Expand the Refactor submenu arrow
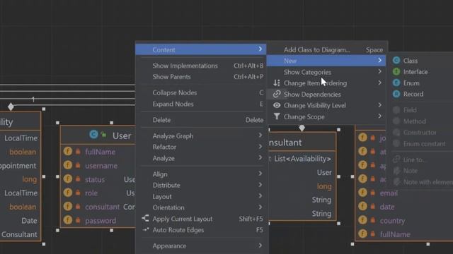453x254 pixels. pos(260,147)
